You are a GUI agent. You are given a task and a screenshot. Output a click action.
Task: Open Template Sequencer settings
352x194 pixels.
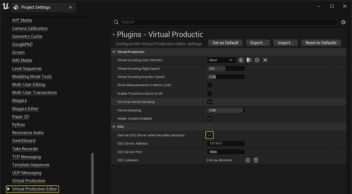(x=31, y=165)
